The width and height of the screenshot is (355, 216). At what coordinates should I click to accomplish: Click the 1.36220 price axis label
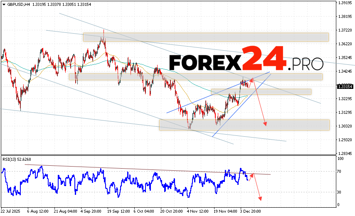coord(345,44)
